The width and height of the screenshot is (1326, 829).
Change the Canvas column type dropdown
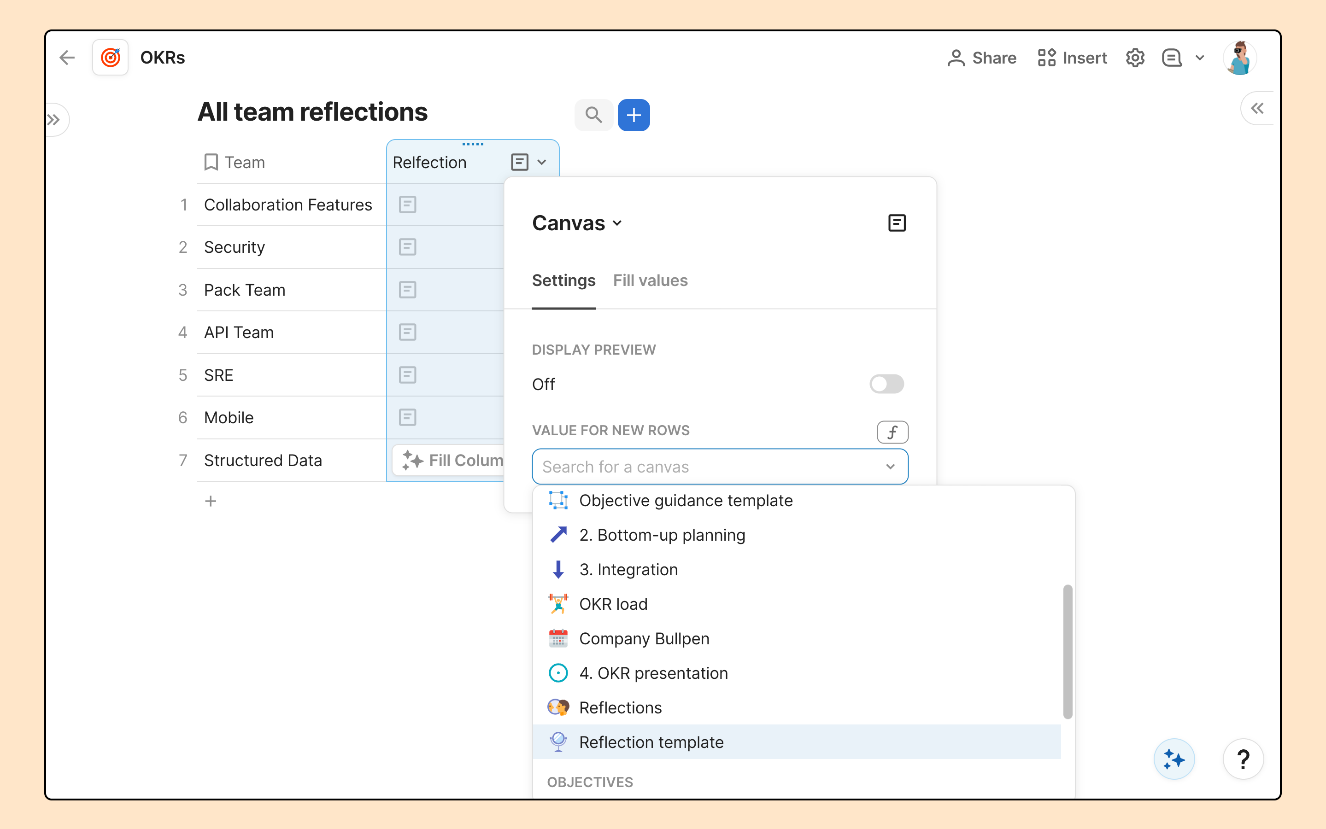pos(577,223)
